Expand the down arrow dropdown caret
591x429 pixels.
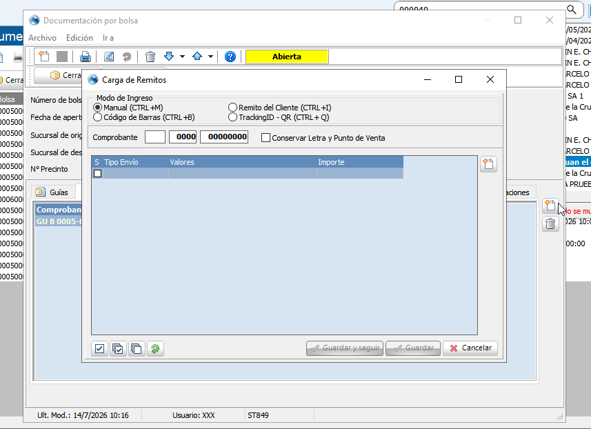click(x=183, y=57)
